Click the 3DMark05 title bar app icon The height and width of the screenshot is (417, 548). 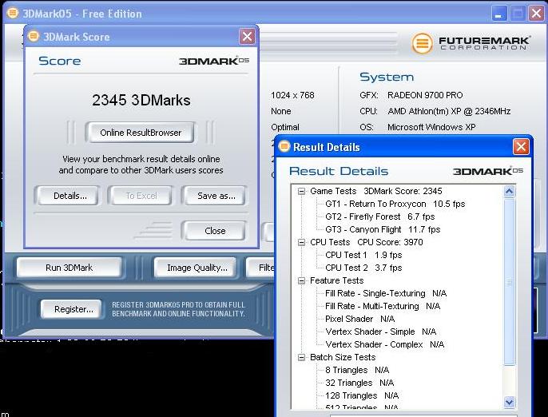pyautogui.click(x=13, y=14)
